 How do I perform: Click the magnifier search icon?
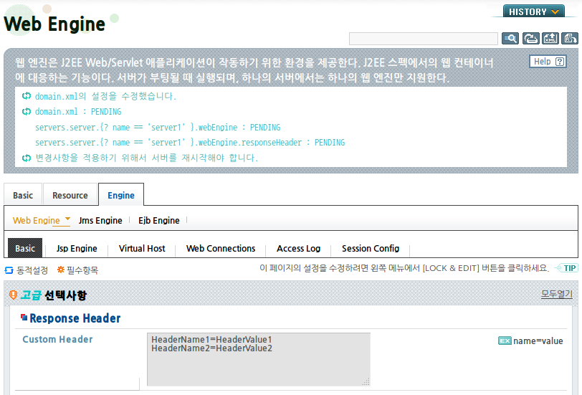(x=510, y=38)
